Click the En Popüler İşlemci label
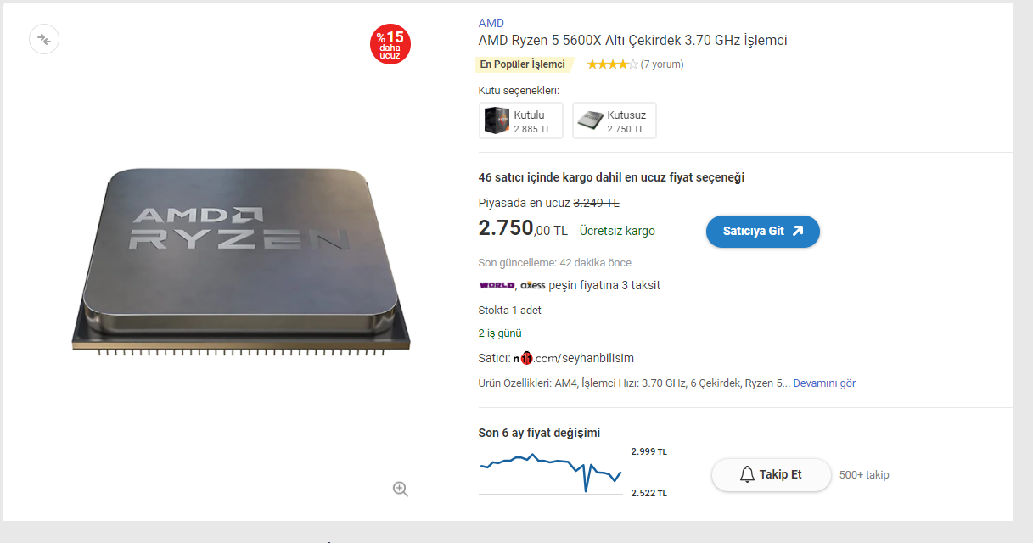Viewport: 1033px width, 543px height. (x=524, y=64)
